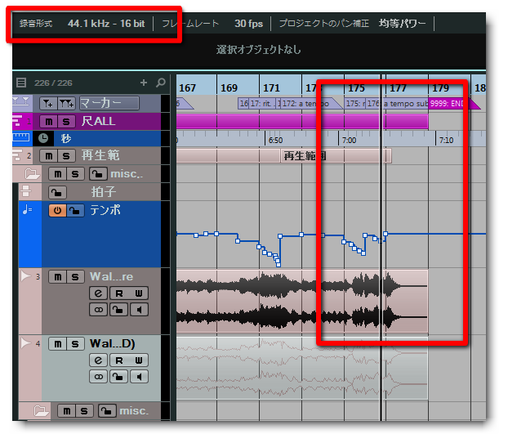Expand the Wal...re track triangle
This screenshot has height=443, width=508.
25,276
